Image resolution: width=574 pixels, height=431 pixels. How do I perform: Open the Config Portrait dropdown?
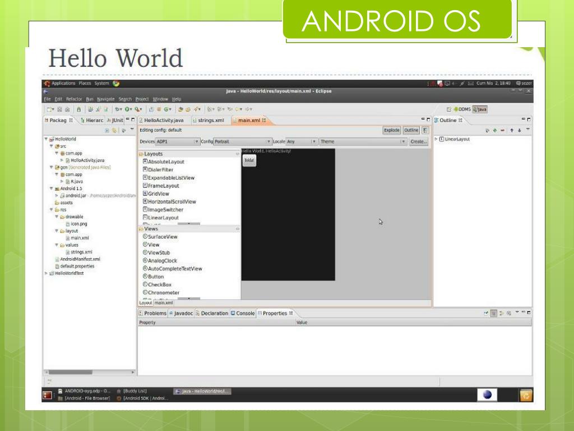(x=242, y=141)
